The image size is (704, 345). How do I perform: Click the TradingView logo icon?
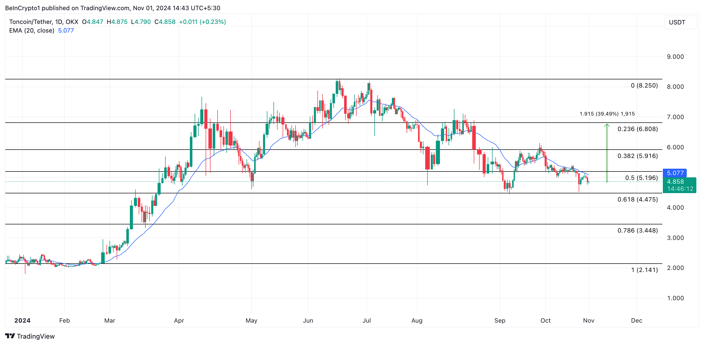(10, 336)
